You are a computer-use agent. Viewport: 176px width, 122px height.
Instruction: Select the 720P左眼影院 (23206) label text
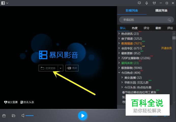tap(136, 58)
